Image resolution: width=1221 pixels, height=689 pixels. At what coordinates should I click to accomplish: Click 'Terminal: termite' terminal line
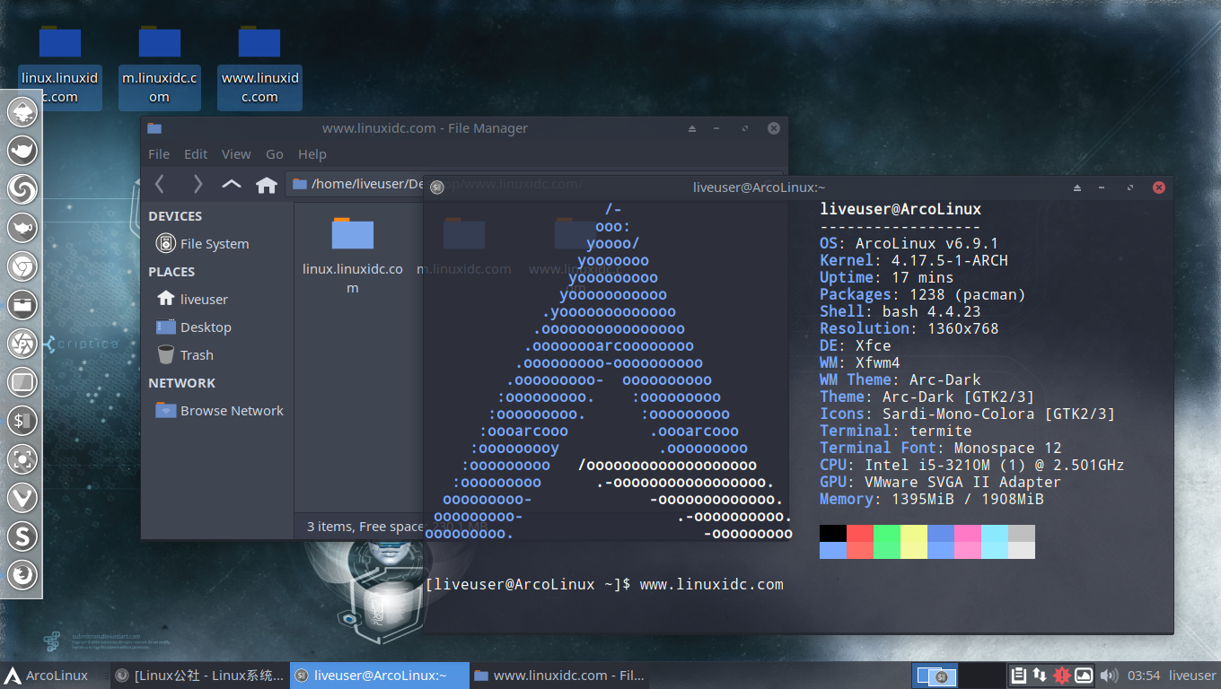895,432
